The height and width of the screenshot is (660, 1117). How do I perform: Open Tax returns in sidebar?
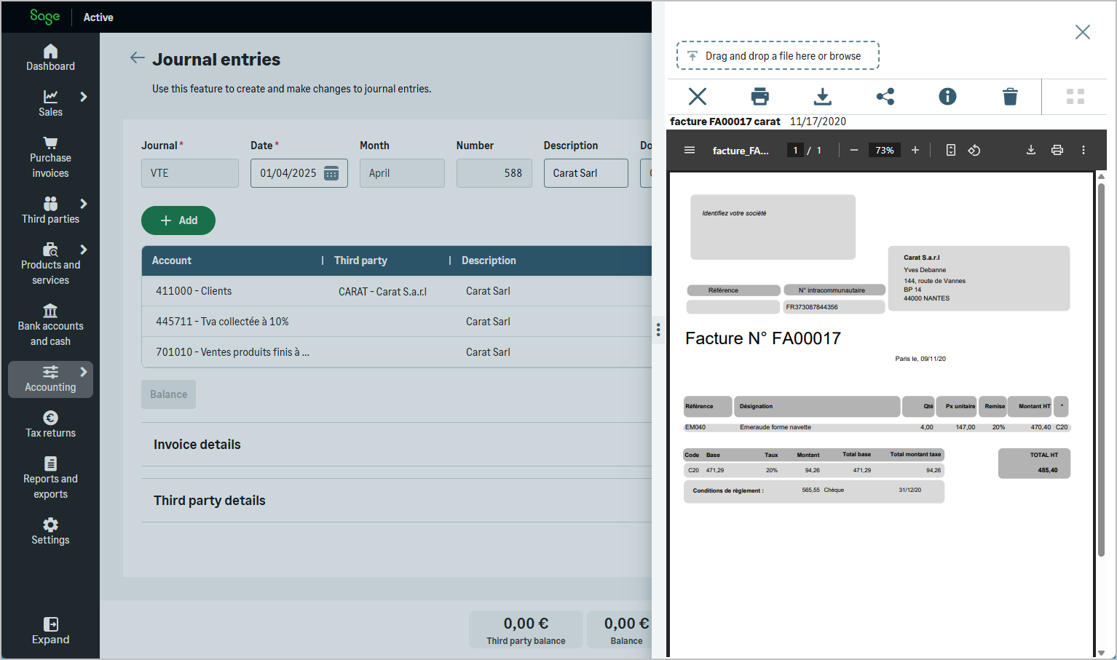[50, 424]
